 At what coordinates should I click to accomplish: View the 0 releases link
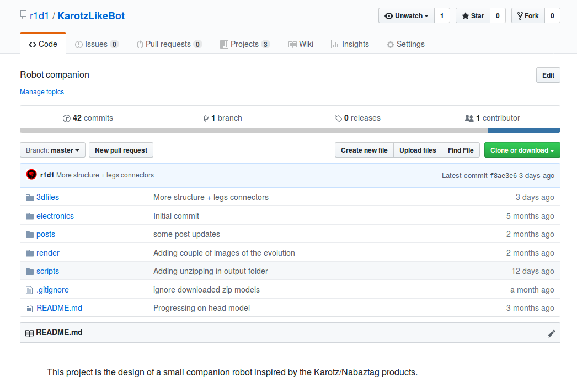(357, 118)
